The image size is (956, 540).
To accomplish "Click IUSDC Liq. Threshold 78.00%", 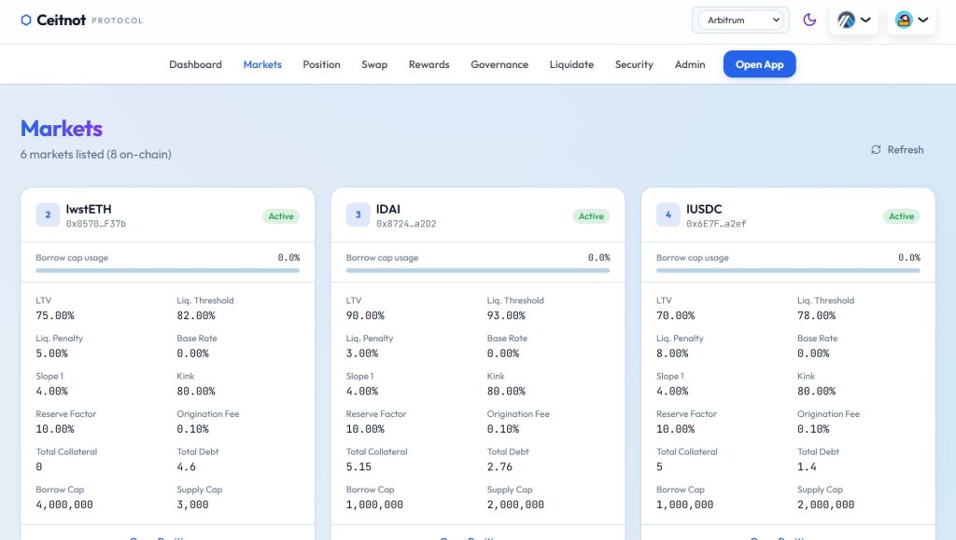I will [x=816, y=316].
